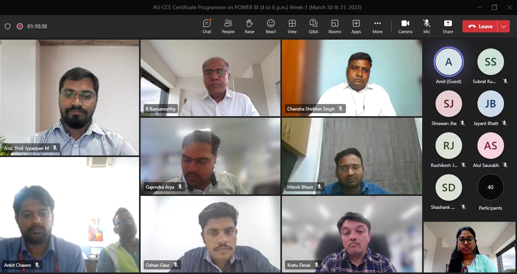Open the Chat panel
Viewport: 517px width, 274px height.
click(x=207, y=26)
